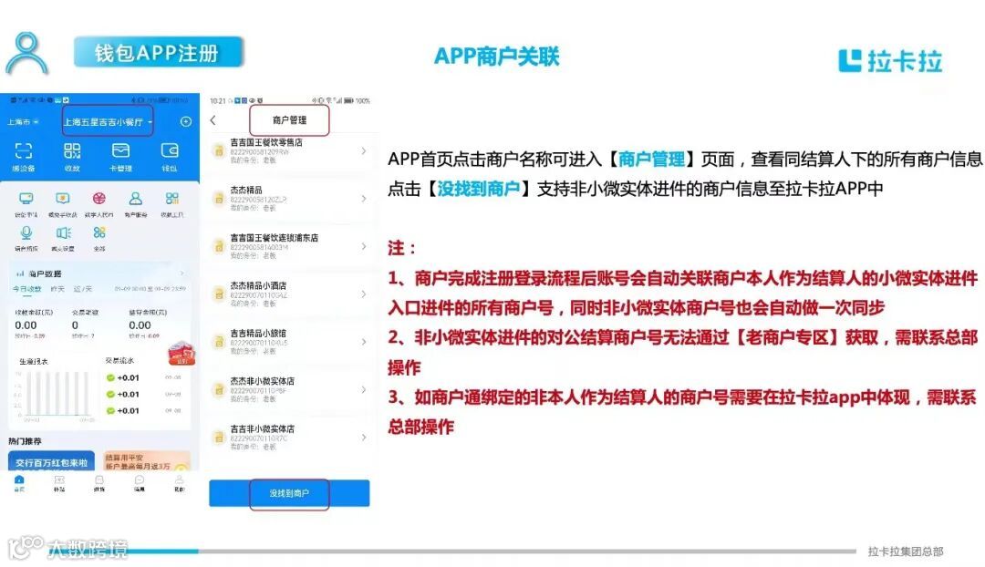Screen dimensions: 985x567
Task: Tap the scan icon in the blue header
Action: pyautogui.click(x=23, y=150)
